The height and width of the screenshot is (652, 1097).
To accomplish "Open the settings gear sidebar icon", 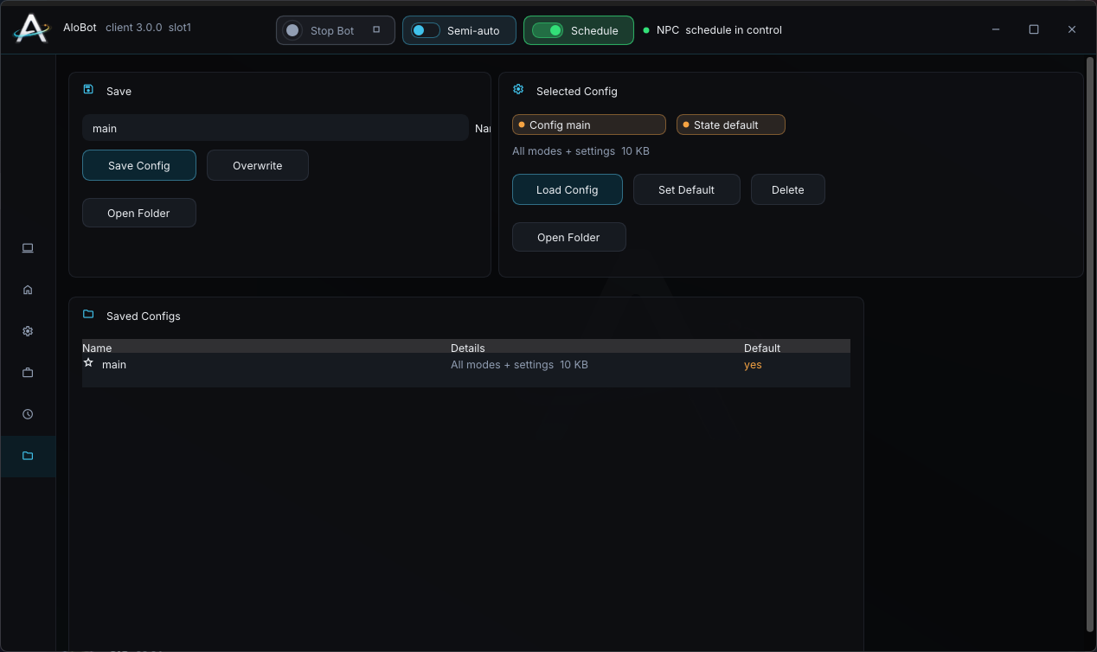I will pyautogui.click(x=28, y=331).
